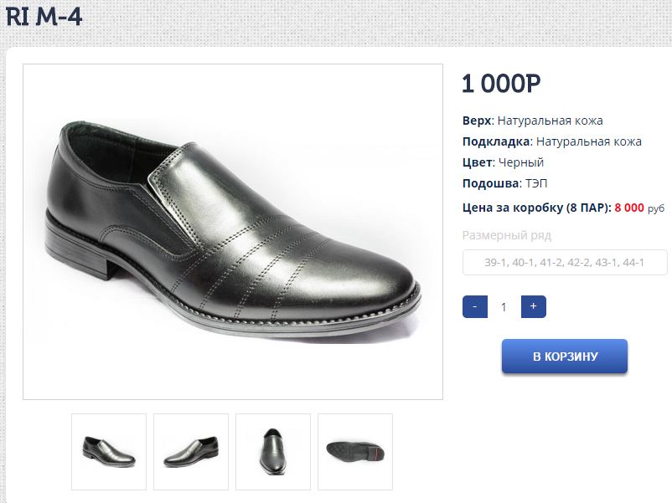Screen dimensions: 672x503
Task: Click the quantity input field
Action: [504, 307]
